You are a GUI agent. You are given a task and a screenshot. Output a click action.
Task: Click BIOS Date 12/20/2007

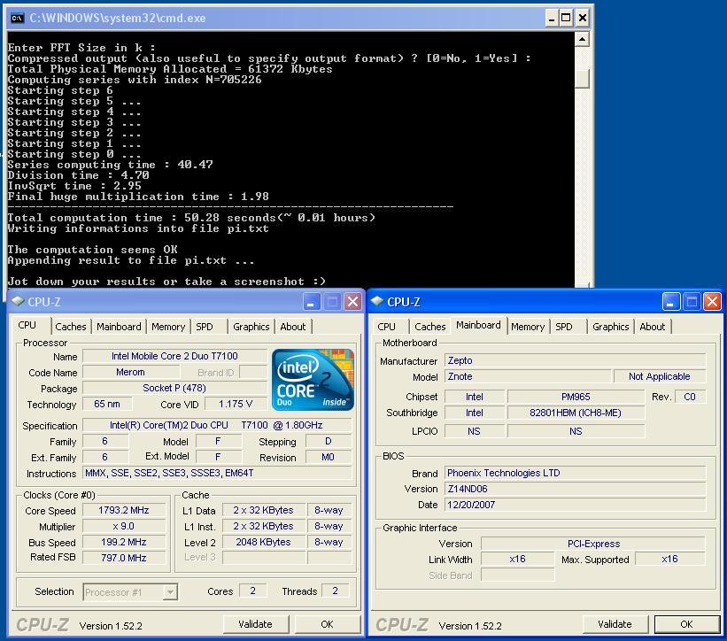[576, 505]
